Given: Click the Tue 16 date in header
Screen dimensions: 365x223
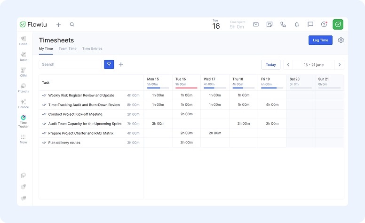Looking at the screenshot, I should (x=216, y=24).
